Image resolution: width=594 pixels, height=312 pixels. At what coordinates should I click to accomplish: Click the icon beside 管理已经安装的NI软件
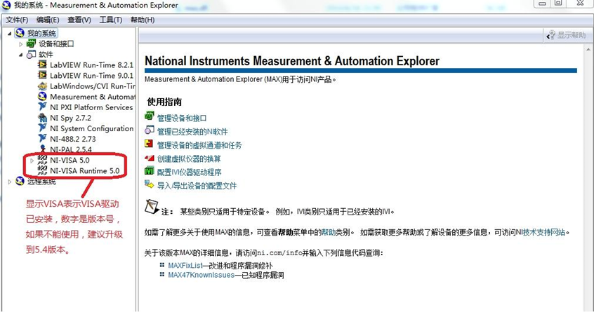(150, 130)
